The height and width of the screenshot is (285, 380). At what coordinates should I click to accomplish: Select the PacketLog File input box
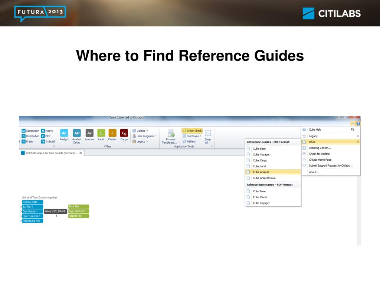[x=33, y=221]
